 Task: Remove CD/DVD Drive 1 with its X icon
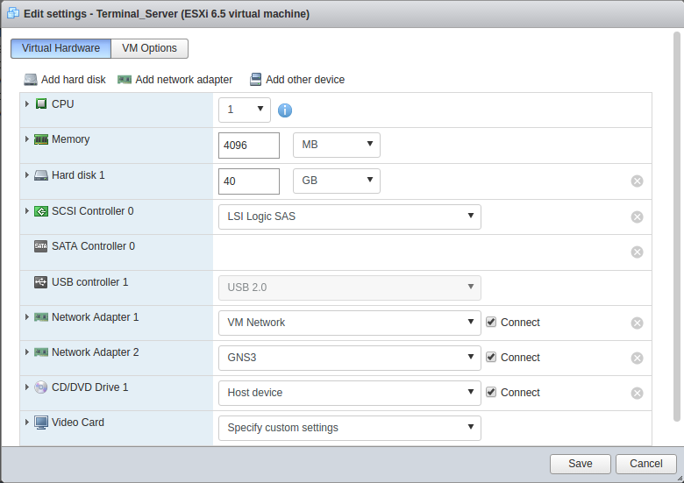coord(637,394)
